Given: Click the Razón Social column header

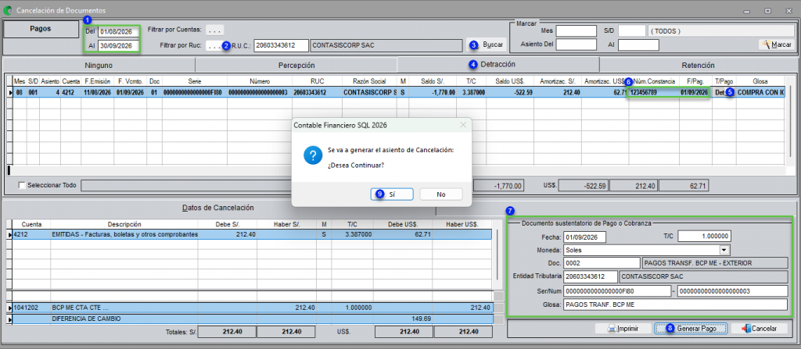Looking at the screenshot, I should click(369, 81).
